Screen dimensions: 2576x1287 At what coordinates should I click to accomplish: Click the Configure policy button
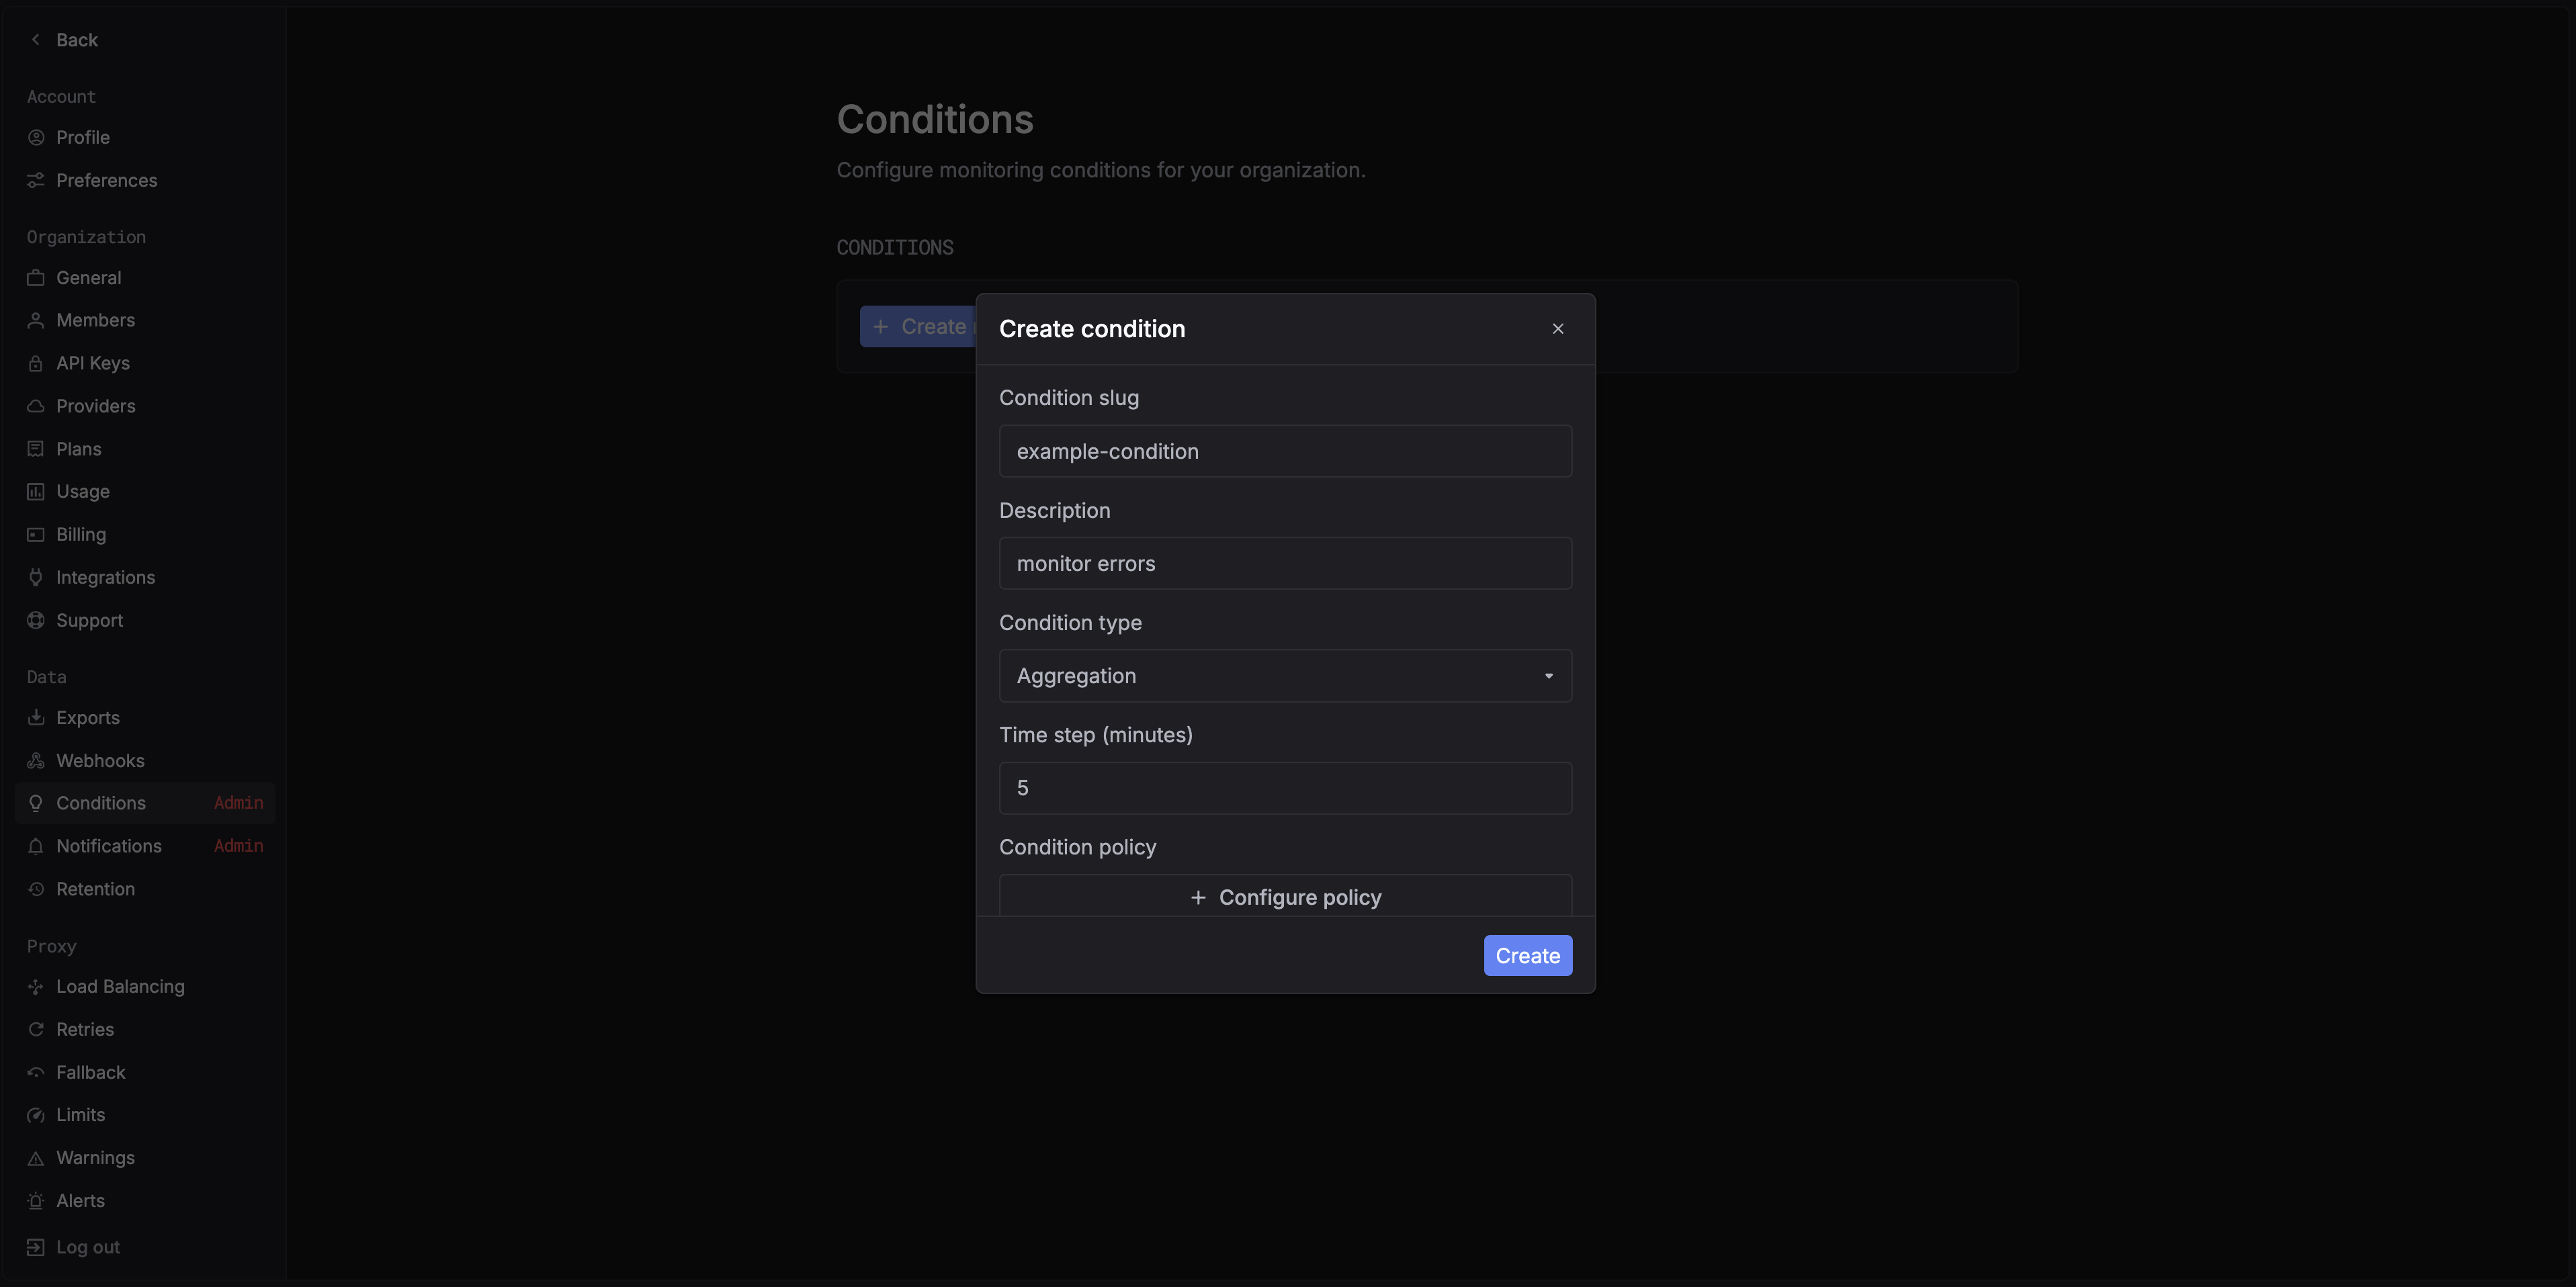pyautogui.click(x=1284, y=897)
